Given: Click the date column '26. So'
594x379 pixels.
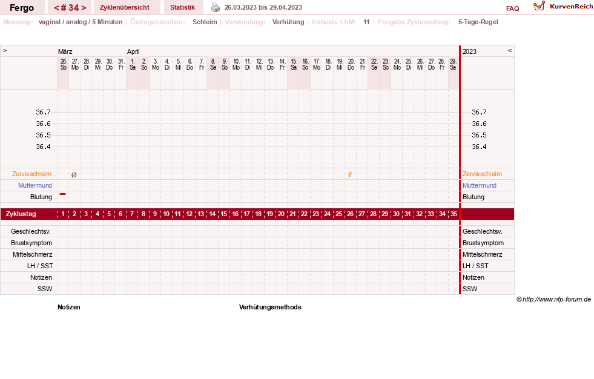Looking at the screenshot, I should pos(63,64).
